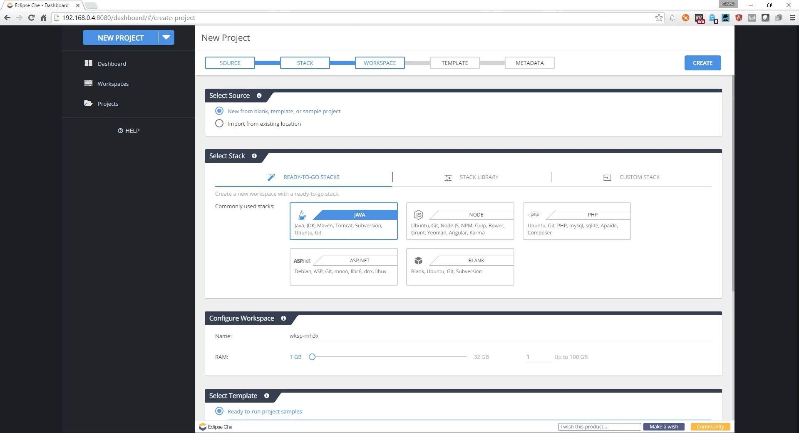Click the Eclipse Che logo in footer
The image size is (799, 433).
tap(216, 427)
